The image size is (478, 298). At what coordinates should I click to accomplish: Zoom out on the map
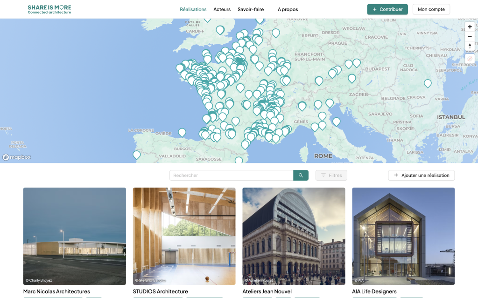point(470,36)
